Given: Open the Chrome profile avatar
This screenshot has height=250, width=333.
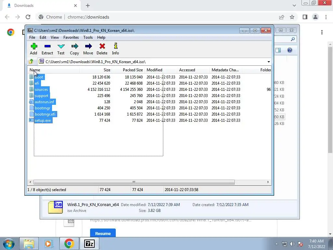Looking at the screenshot, I should pyautogui.click(x=315, y=17).
